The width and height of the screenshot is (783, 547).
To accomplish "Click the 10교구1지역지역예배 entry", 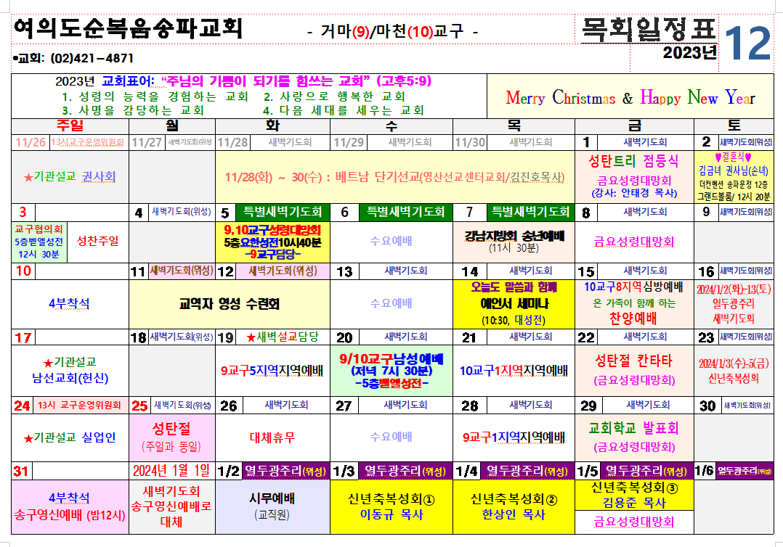I will [514, 371].
